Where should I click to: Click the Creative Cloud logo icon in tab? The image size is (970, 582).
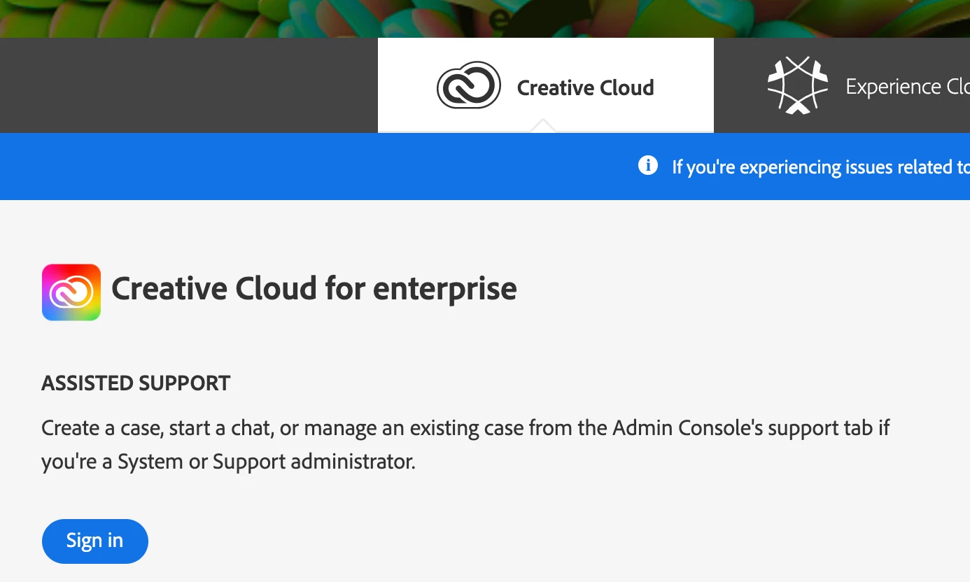click(x=469, y=85)
